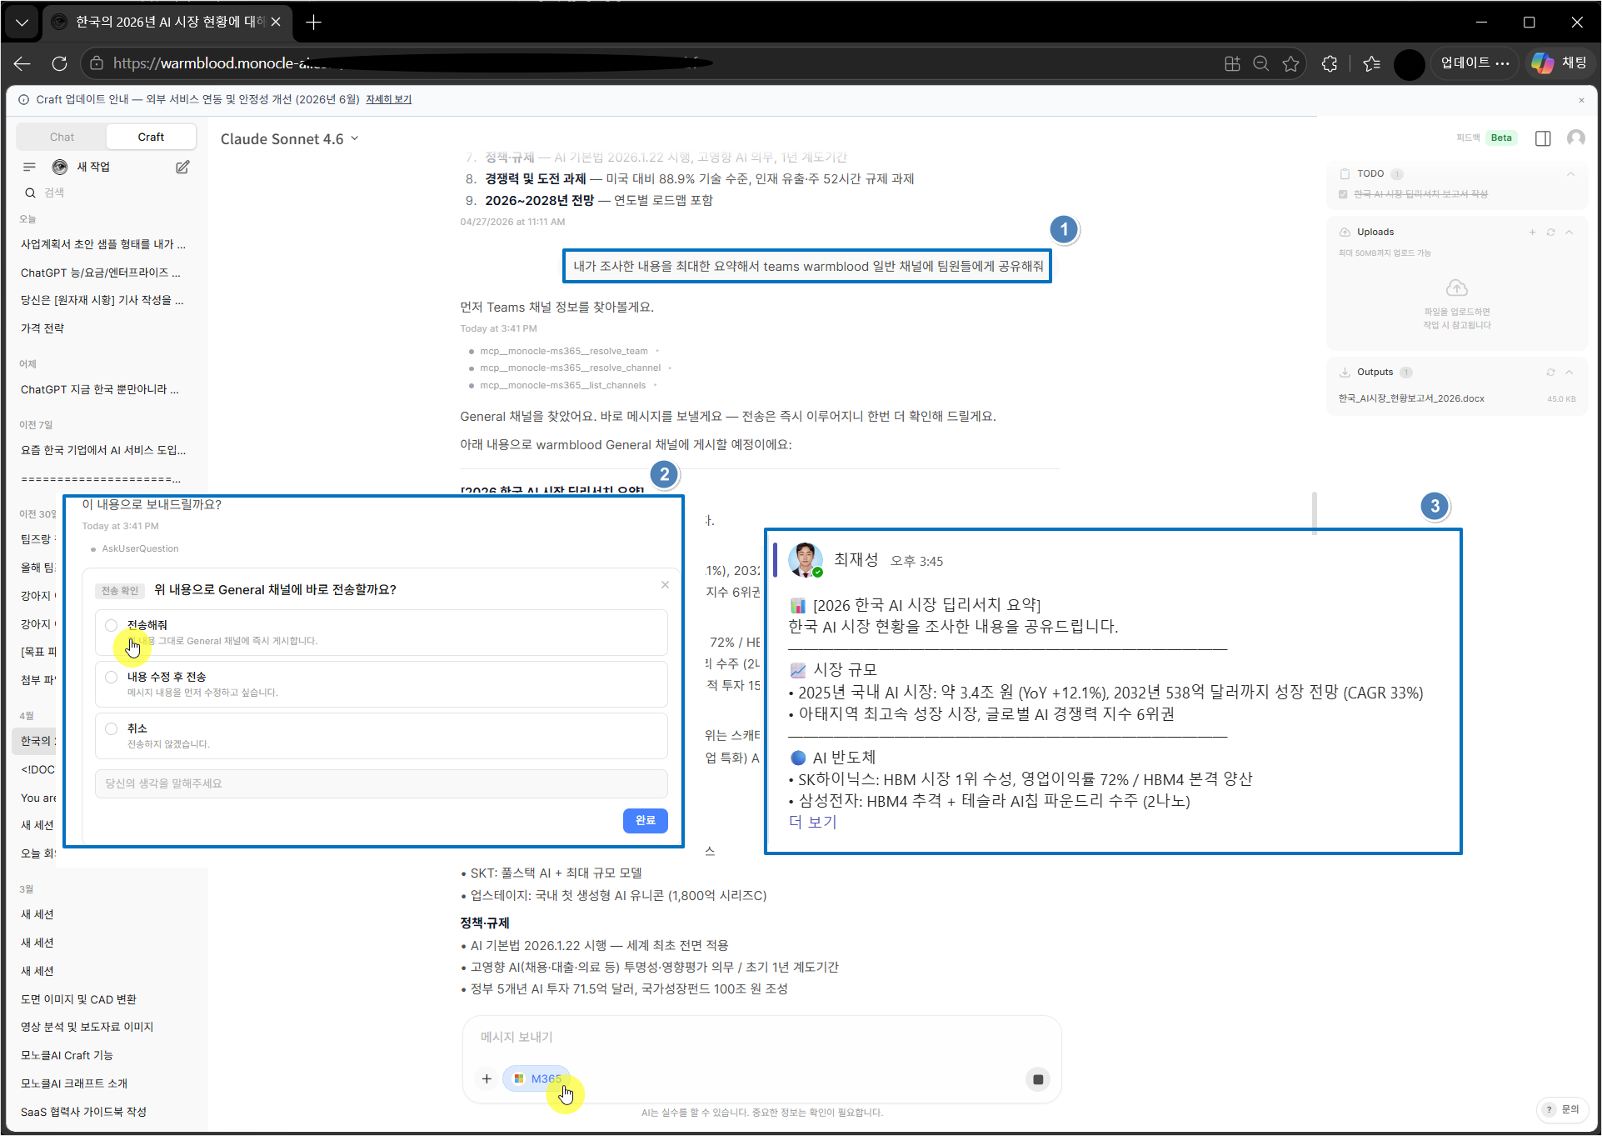Screen dimensions: 1602x1136
Task: Open the user account avatar icon
Action: click(1575, 138)
